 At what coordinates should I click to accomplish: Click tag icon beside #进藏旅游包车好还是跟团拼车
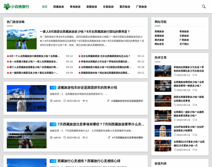click(x=108, y=101)
